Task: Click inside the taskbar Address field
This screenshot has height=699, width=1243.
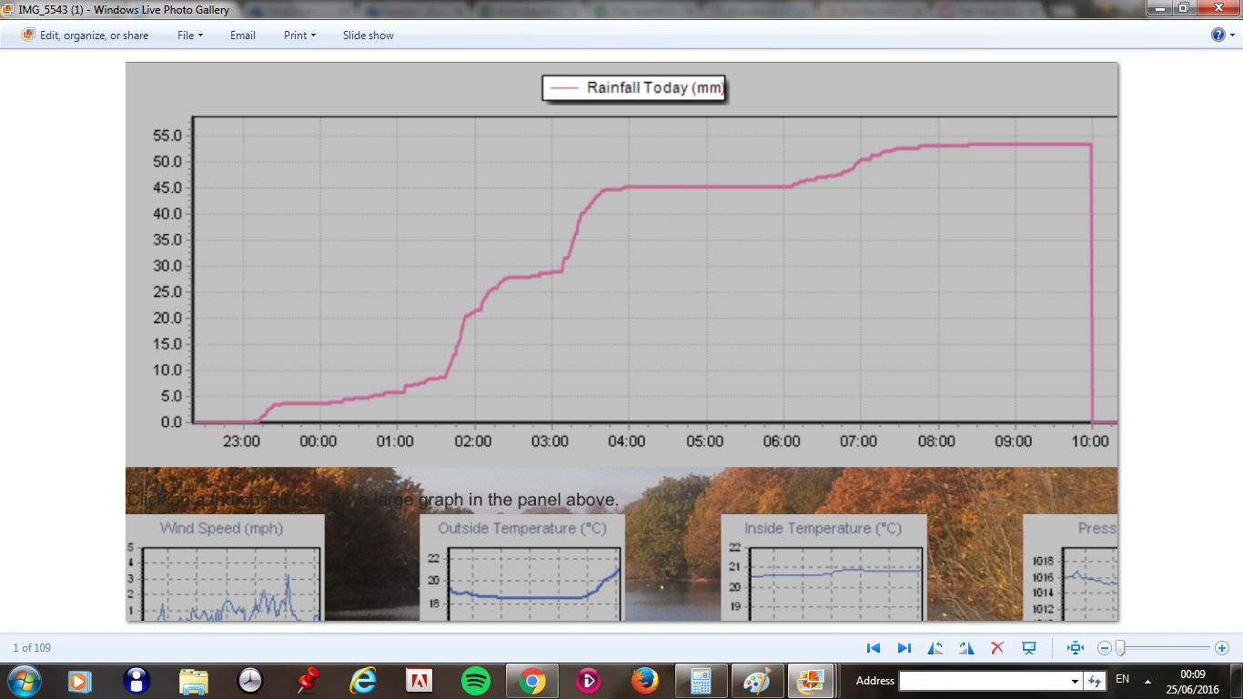Action: tap(983, 681)
